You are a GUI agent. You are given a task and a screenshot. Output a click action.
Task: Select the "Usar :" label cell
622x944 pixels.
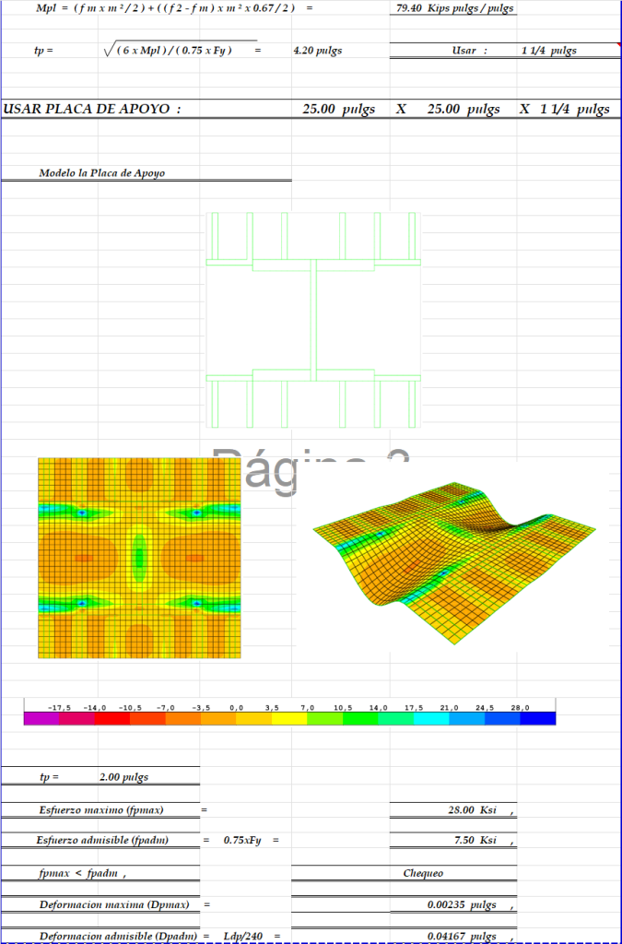[470, 51]
